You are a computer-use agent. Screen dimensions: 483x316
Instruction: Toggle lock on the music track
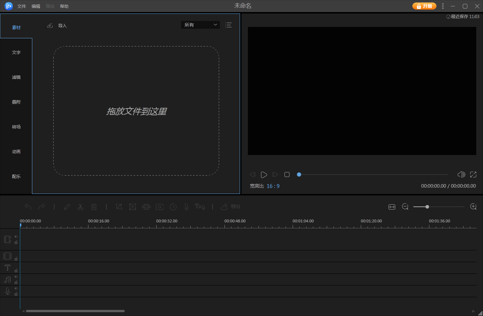16,282
